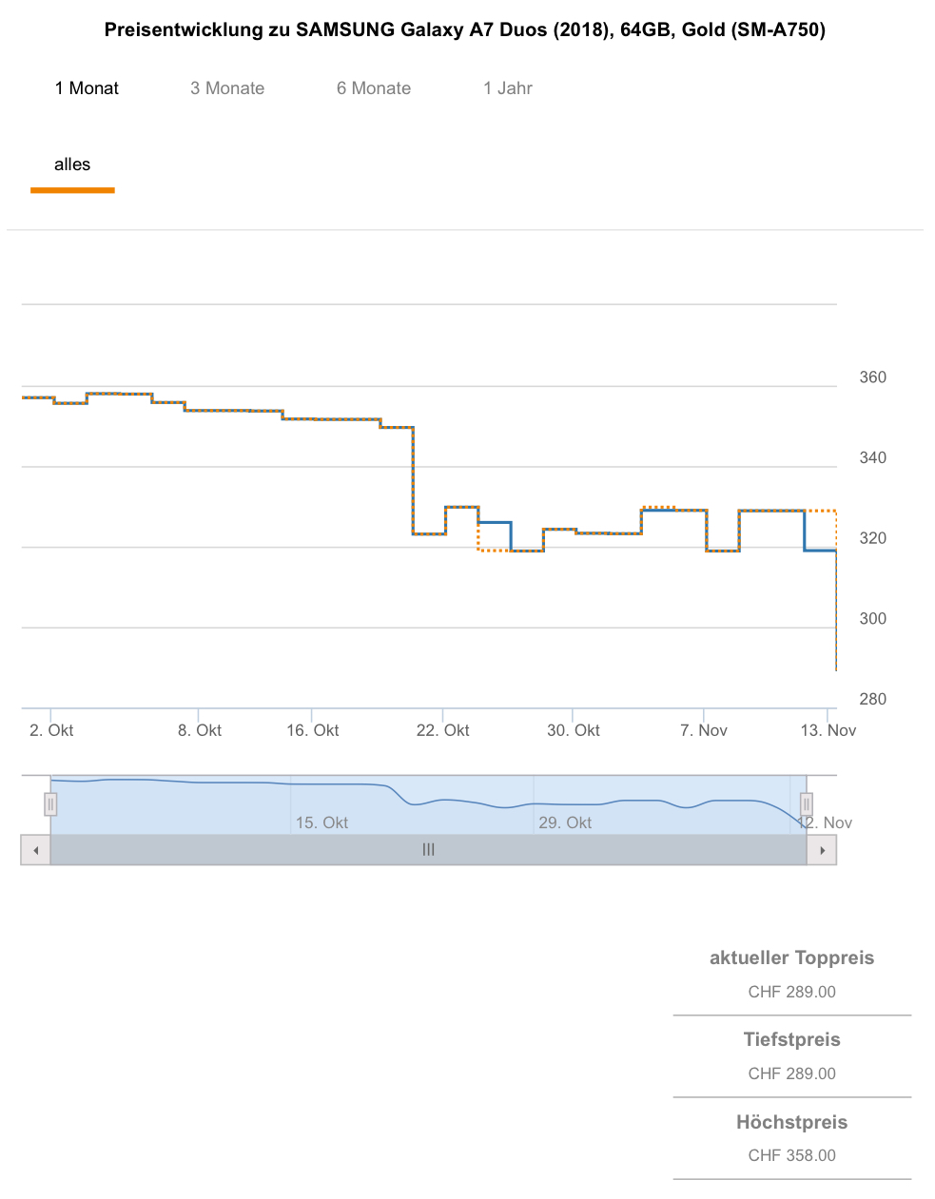Click the scrollbar's center grip icon
This screenshot has width=935, height=1199.
[x=429, y=850]
